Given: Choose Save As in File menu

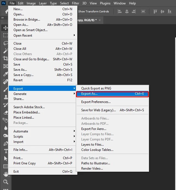Looking at the screenshot, I should click(43, 70).
